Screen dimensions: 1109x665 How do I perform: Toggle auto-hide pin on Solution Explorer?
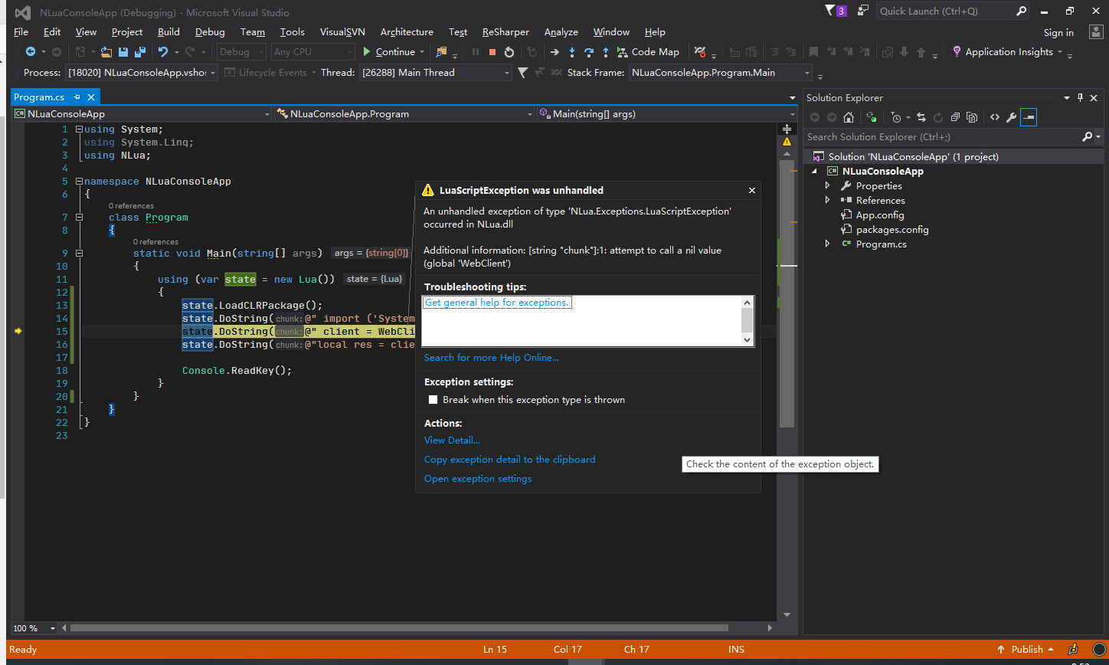click(x=1081, y=97)
